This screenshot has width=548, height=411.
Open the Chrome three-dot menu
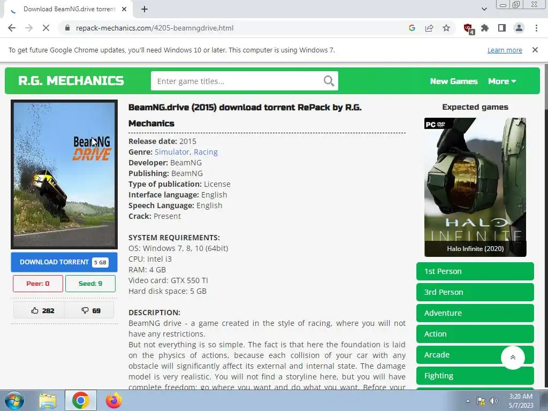[x=536, y=28]
